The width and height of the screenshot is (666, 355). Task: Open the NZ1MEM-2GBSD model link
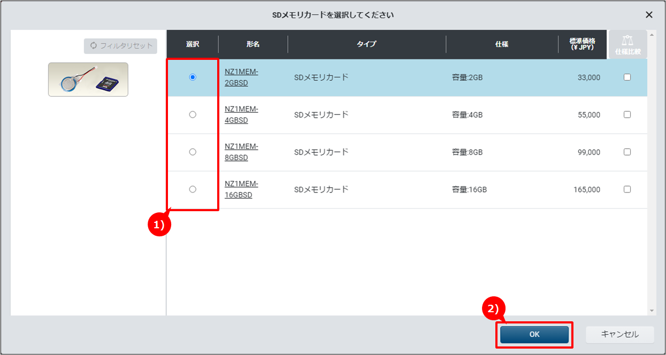(241, 78)
